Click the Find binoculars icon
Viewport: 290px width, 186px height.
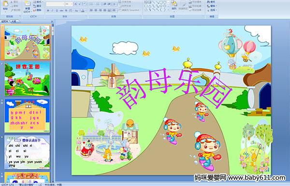[209, 2]
